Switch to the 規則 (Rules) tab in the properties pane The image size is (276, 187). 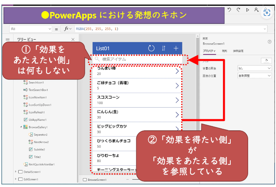tap(224, 51)
